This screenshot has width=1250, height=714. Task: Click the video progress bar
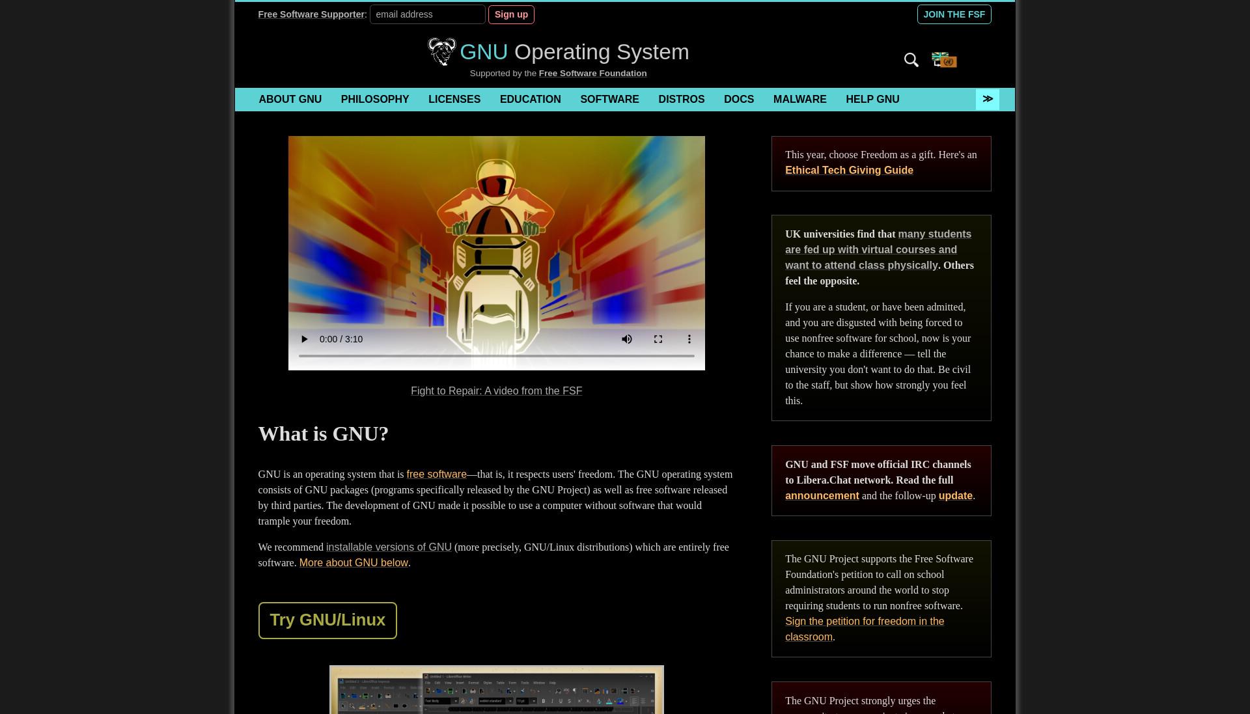point(496,356)
